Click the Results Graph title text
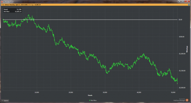The height and width of the screenshot is (103, 191). [x=8, y=2]
